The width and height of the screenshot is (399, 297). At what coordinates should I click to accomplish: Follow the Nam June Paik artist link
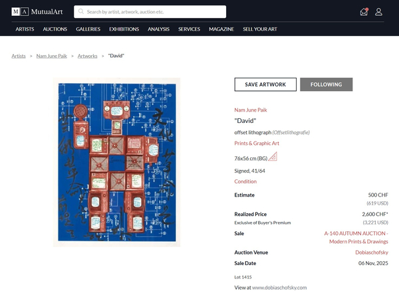(x=250, y=110)
